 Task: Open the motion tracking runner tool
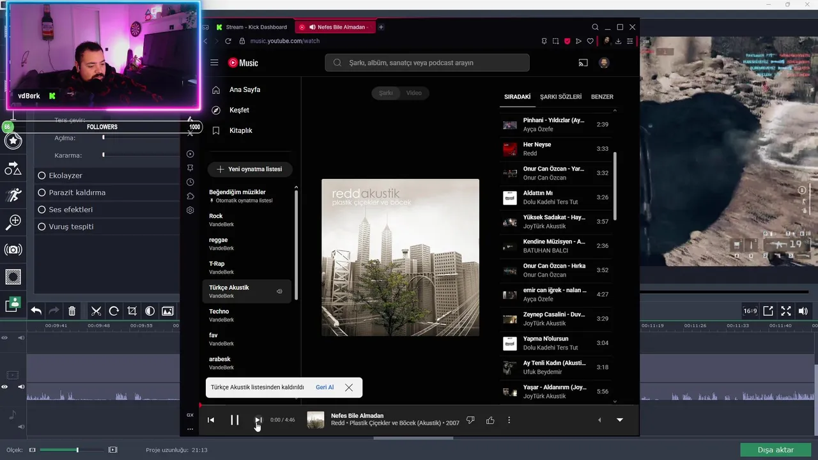pos(13,195)
